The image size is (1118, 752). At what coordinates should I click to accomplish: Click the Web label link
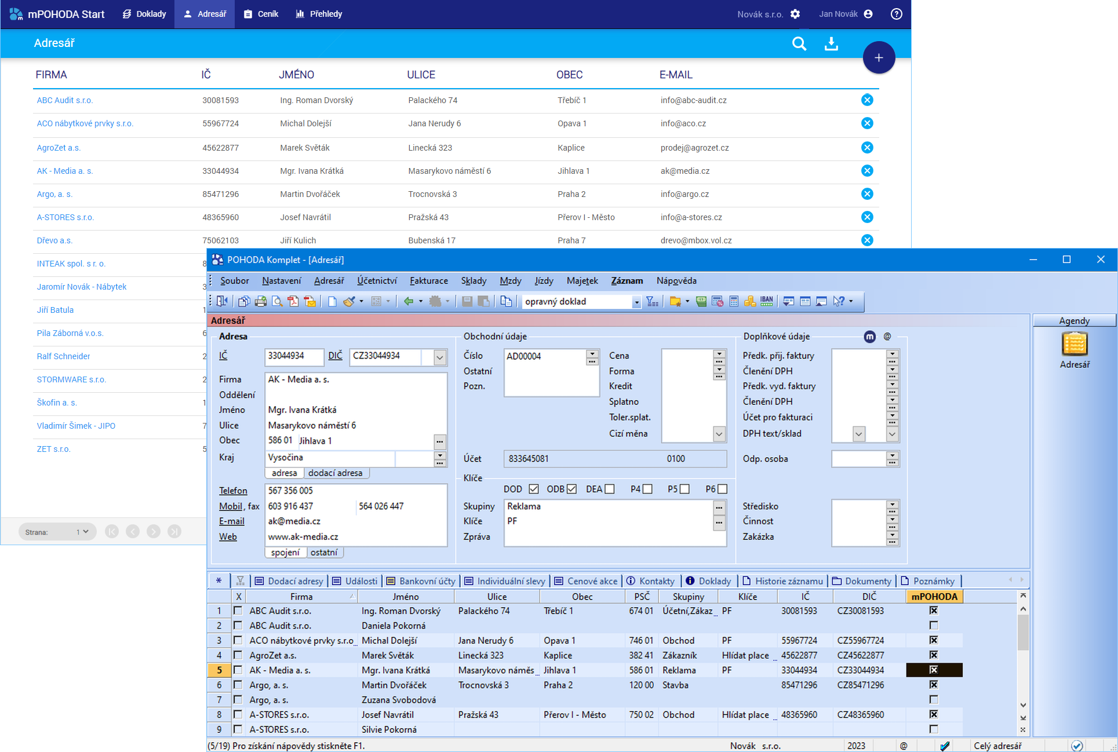coord(228,537)
